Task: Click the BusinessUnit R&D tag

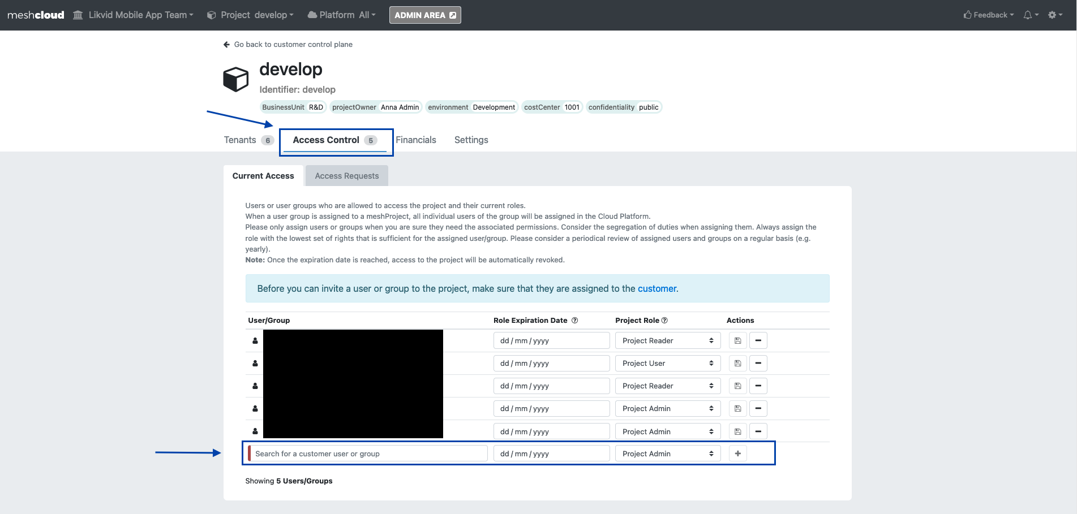Action: click(x=293, y=107)
